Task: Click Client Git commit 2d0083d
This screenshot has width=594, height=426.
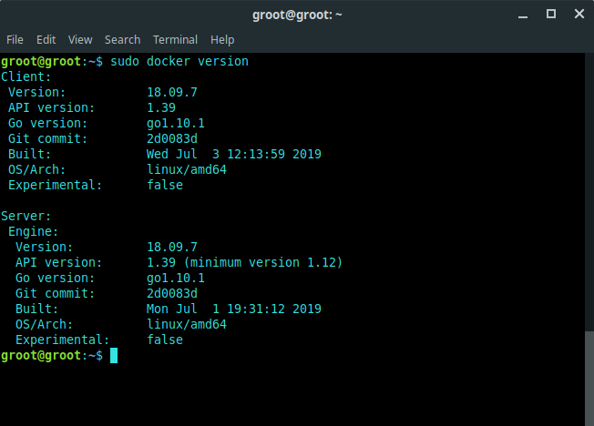Action: tap(172, 138)
